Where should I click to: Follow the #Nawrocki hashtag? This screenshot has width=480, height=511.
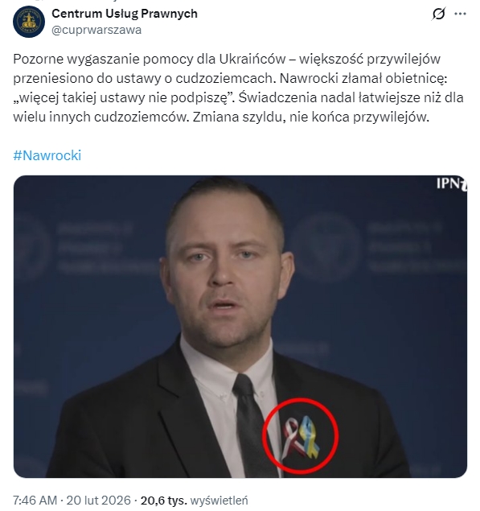(47, 155)
